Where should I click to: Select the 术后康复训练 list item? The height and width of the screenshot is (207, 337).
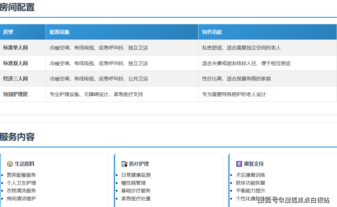[x=250, y=175]
